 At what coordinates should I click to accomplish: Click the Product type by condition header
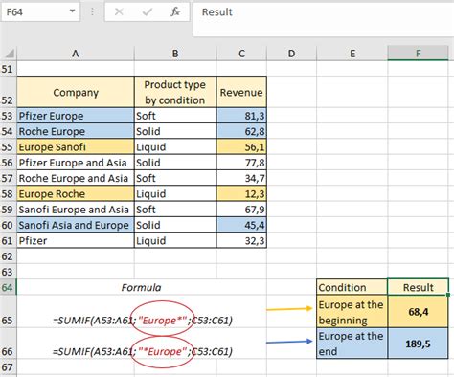click(x=175, y=92)
